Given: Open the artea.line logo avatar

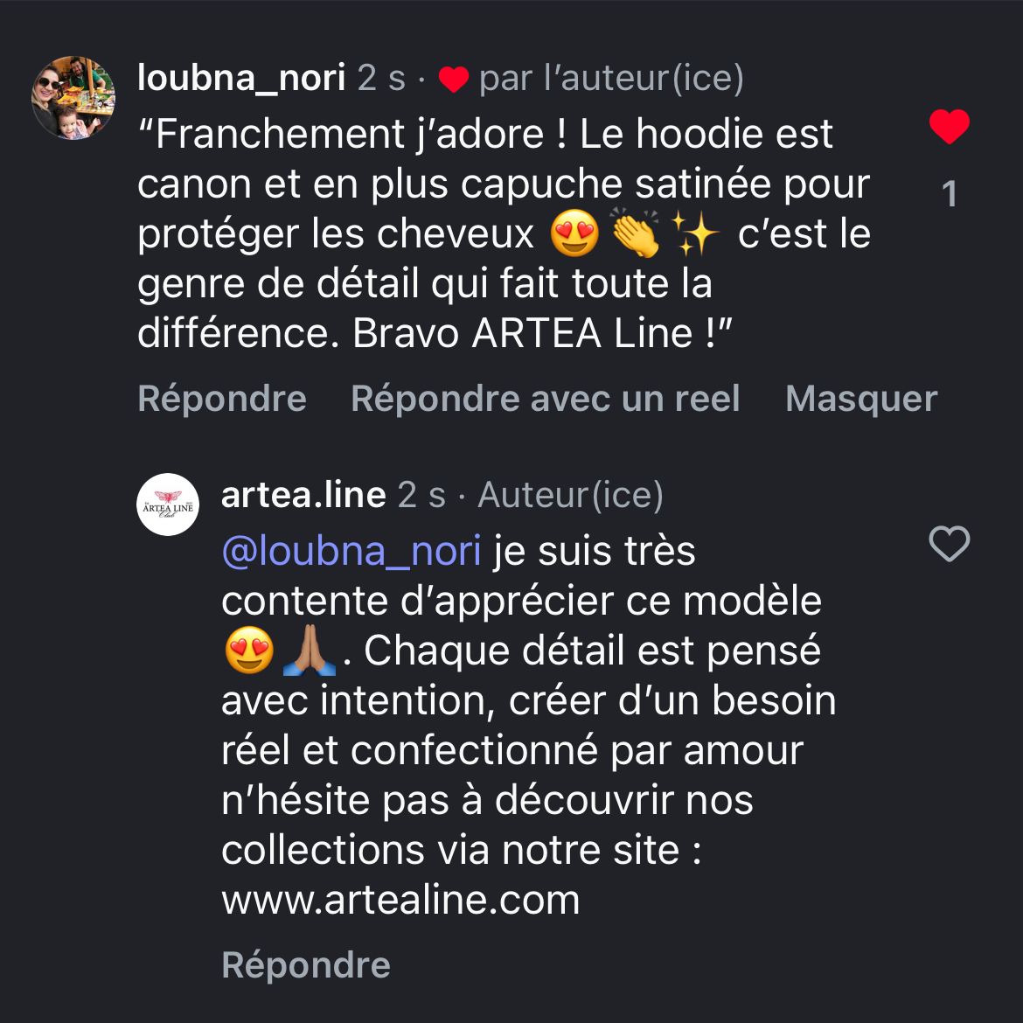Looking at the screenshot, I should [x=168, y=505].
